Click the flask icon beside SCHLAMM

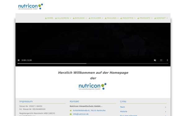pos(90,18)
